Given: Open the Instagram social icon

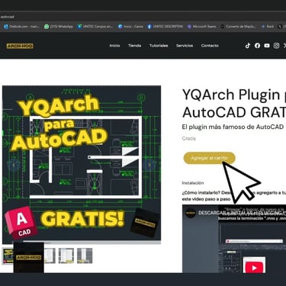Looking at the screenshot, I should (276, 46).
